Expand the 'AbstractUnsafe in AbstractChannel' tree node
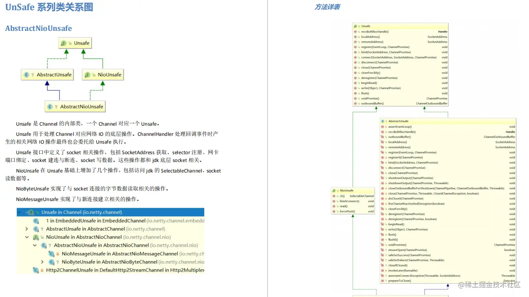The image size is (529, 297). [x=27, y=229]
